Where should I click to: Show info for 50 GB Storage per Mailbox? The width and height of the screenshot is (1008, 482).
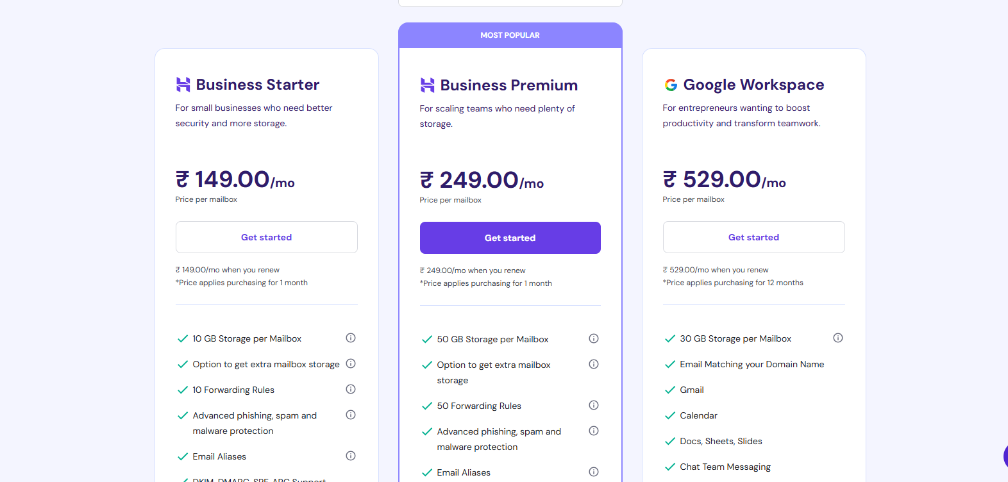[594, 338]
